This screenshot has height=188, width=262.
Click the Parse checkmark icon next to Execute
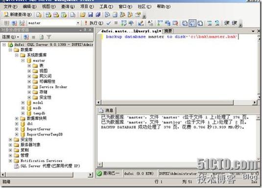[109, 23]
